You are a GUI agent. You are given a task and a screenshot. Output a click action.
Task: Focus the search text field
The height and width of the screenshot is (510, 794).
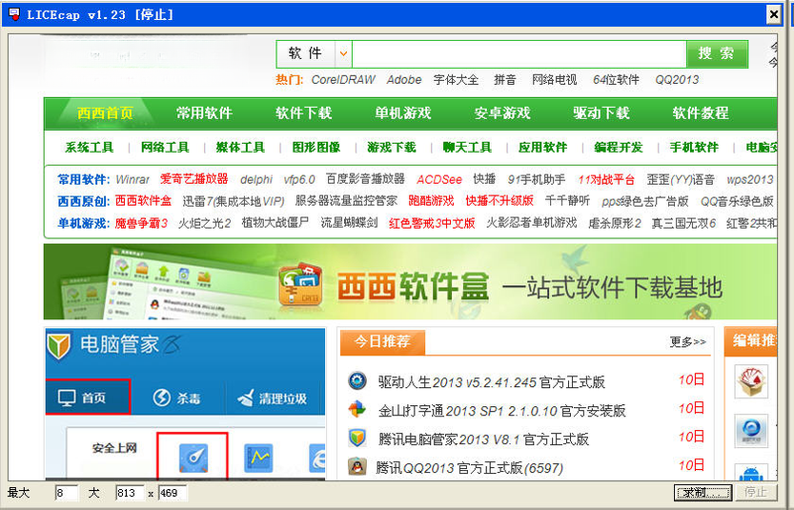(519, 53)
